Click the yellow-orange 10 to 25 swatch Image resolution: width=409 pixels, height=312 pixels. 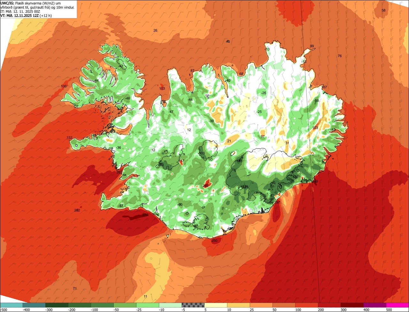(238, 305)
